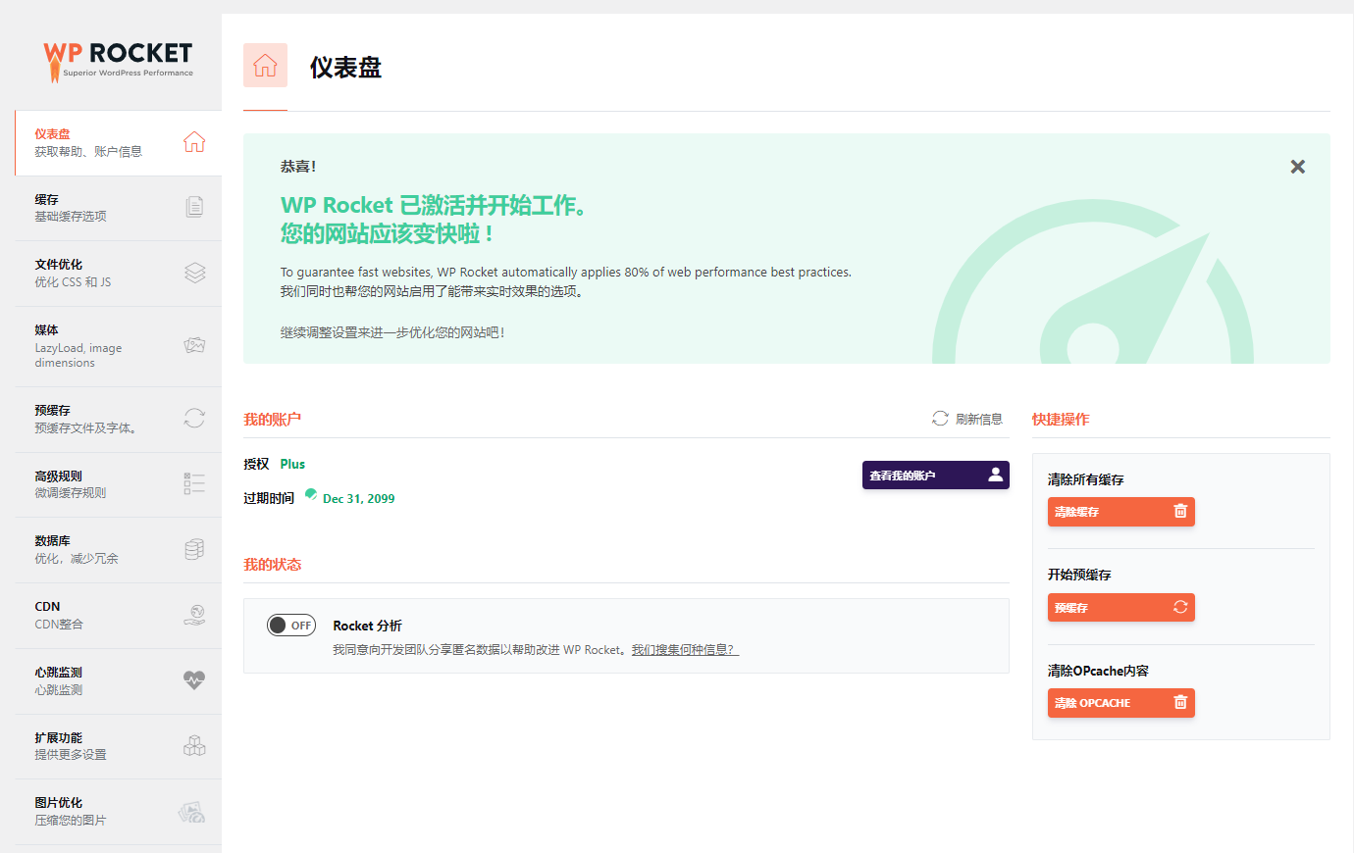
Task: Click the Plus license label
Action: tap(292, 464)
